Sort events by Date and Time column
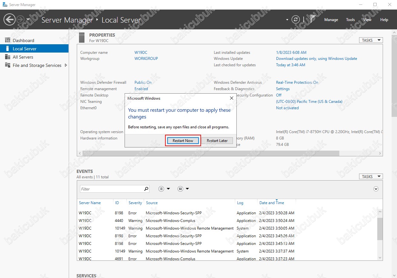 271,203
